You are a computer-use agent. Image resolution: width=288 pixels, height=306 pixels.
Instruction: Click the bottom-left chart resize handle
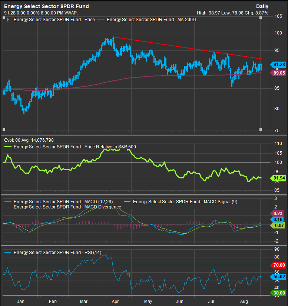click(x=4, y=129)
